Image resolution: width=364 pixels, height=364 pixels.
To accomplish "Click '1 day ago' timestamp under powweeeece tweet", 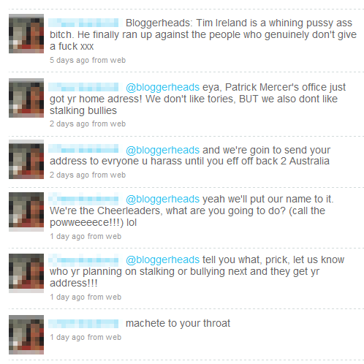I will (x=67, y=236).
